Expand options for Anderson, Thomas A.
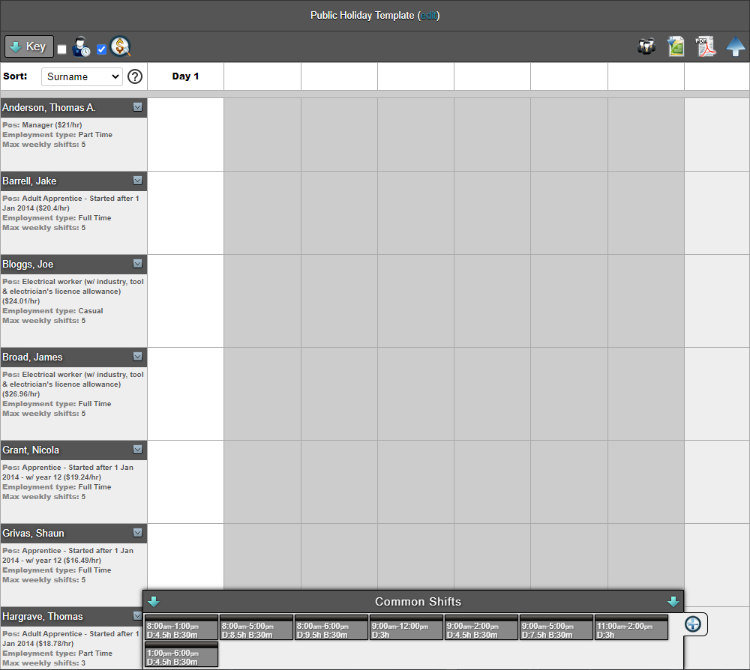This screenshot has height=670, width=750. click(x=137, y=107)
